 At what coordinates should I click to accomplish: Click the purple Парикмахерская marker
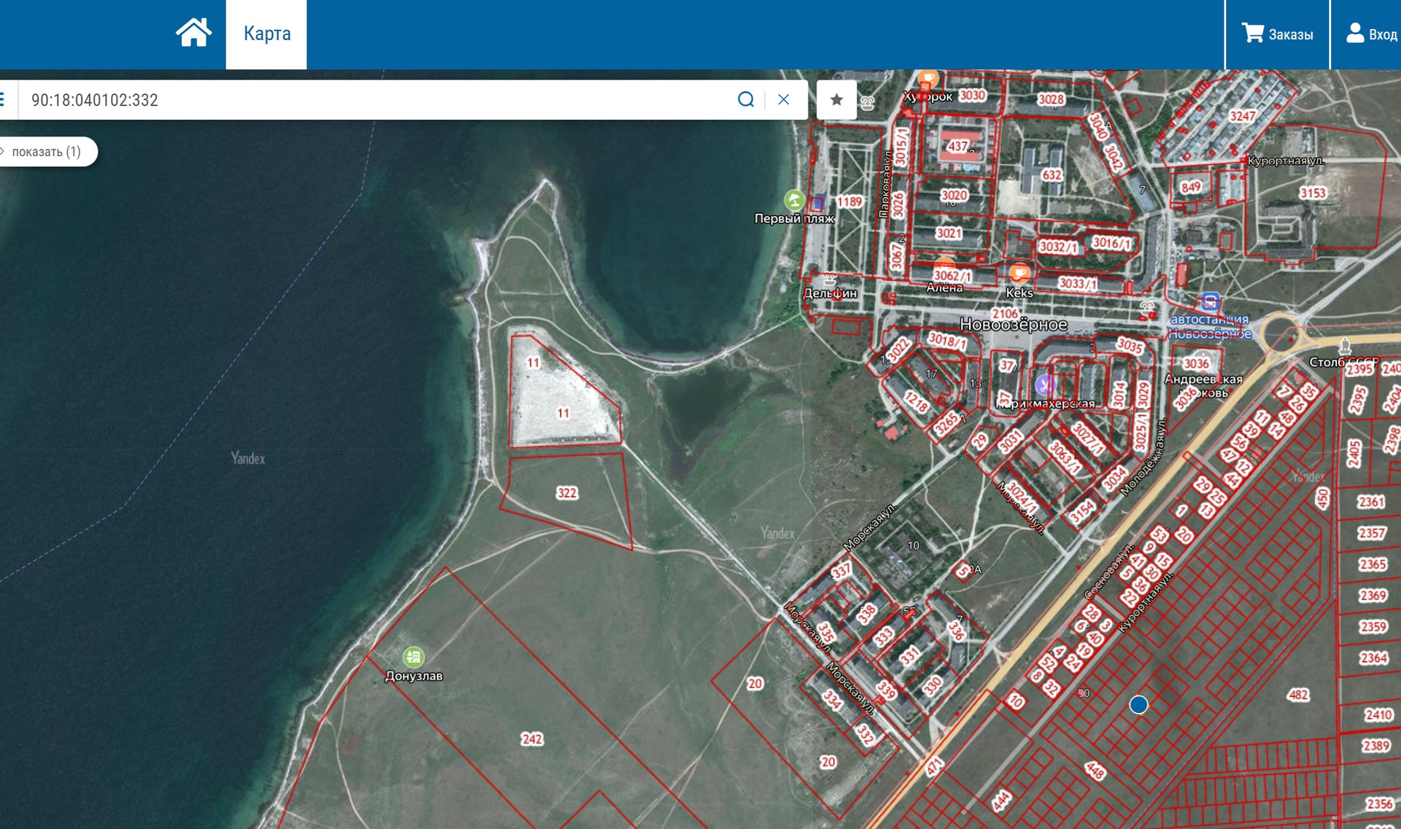[1045, 385]
